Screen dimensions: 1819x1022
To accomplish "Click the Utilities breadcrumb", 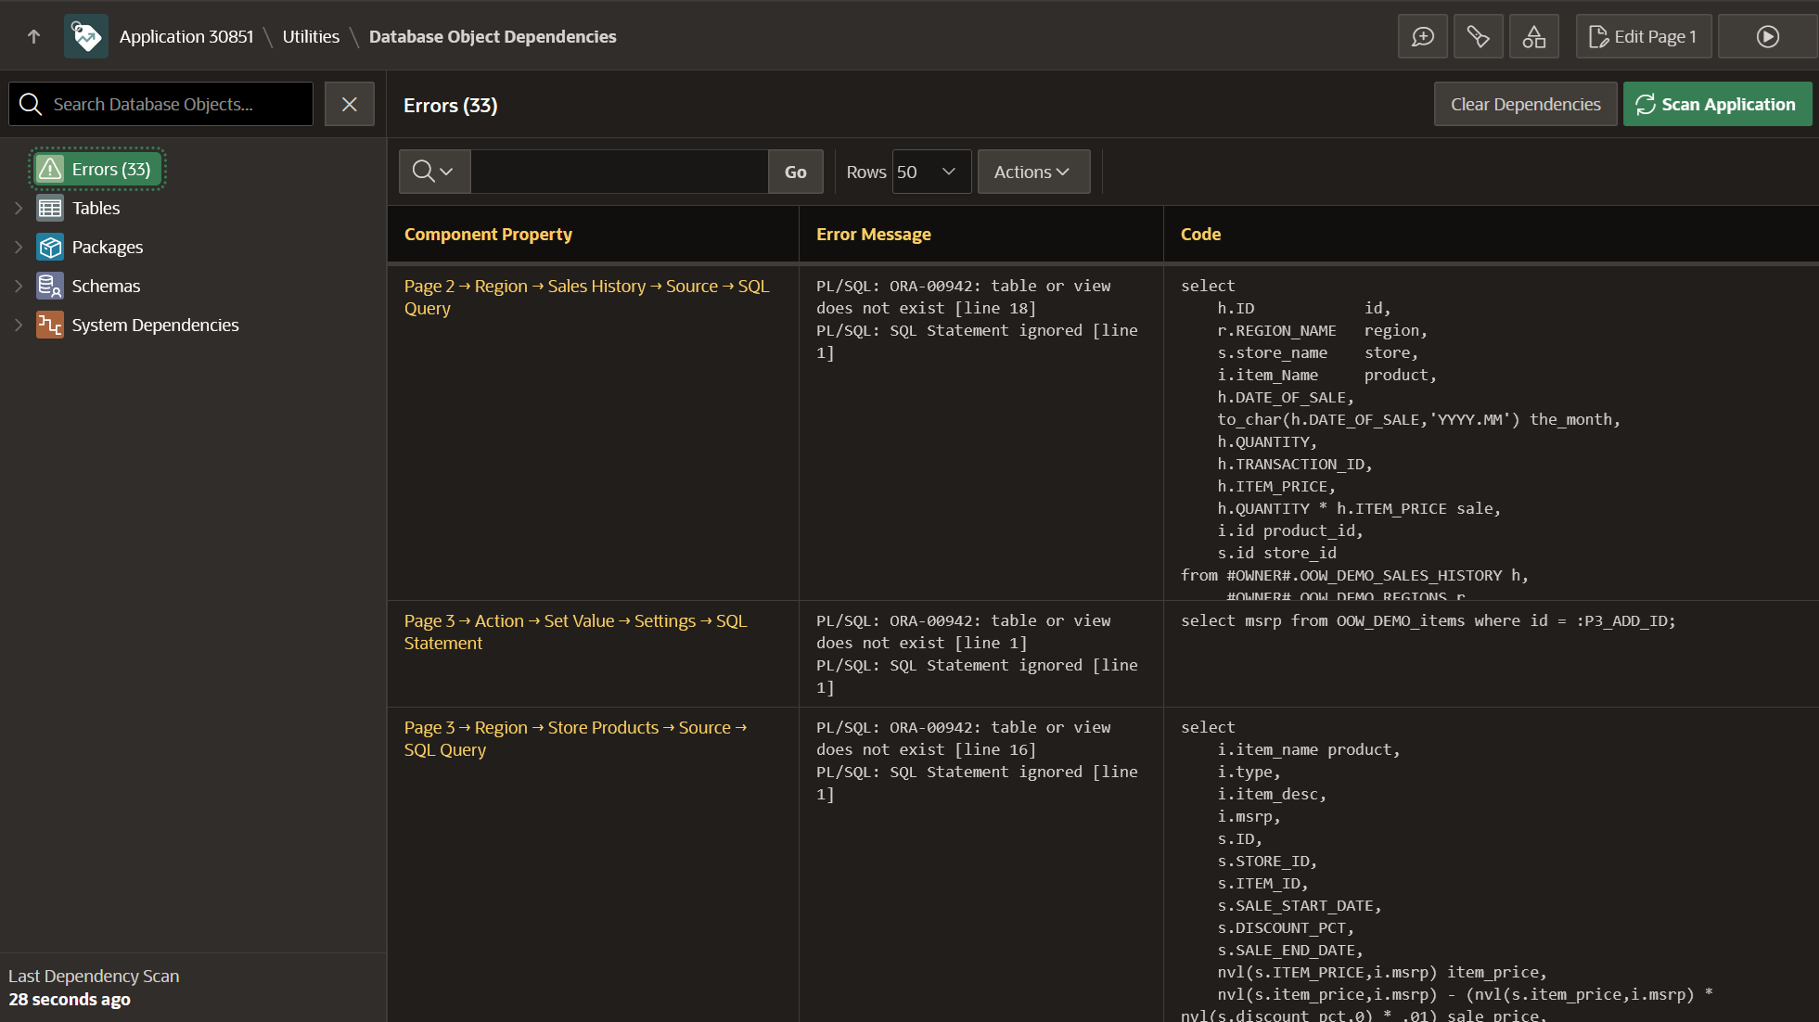I will [311, 36].
